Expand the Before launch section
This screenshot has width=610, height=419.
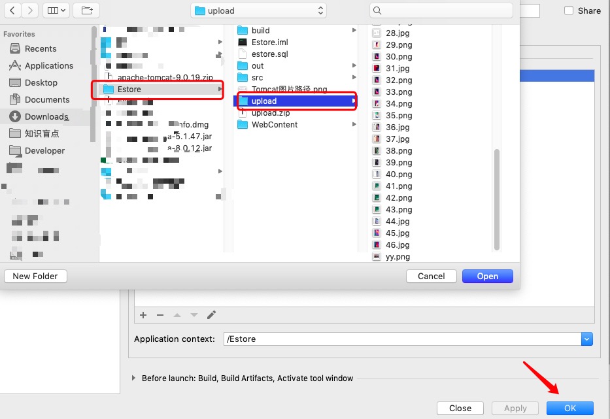click(135, 378)
